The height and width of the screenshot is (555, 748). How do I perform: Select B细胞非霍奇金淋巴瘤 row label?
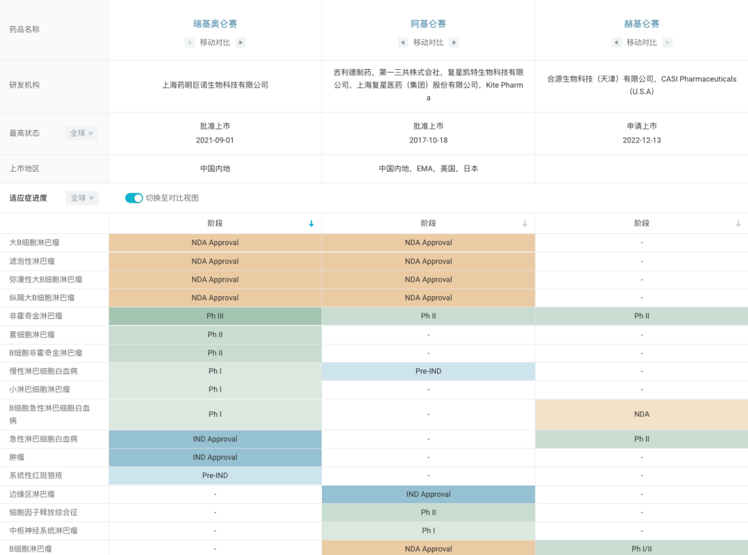pos(46,353)
